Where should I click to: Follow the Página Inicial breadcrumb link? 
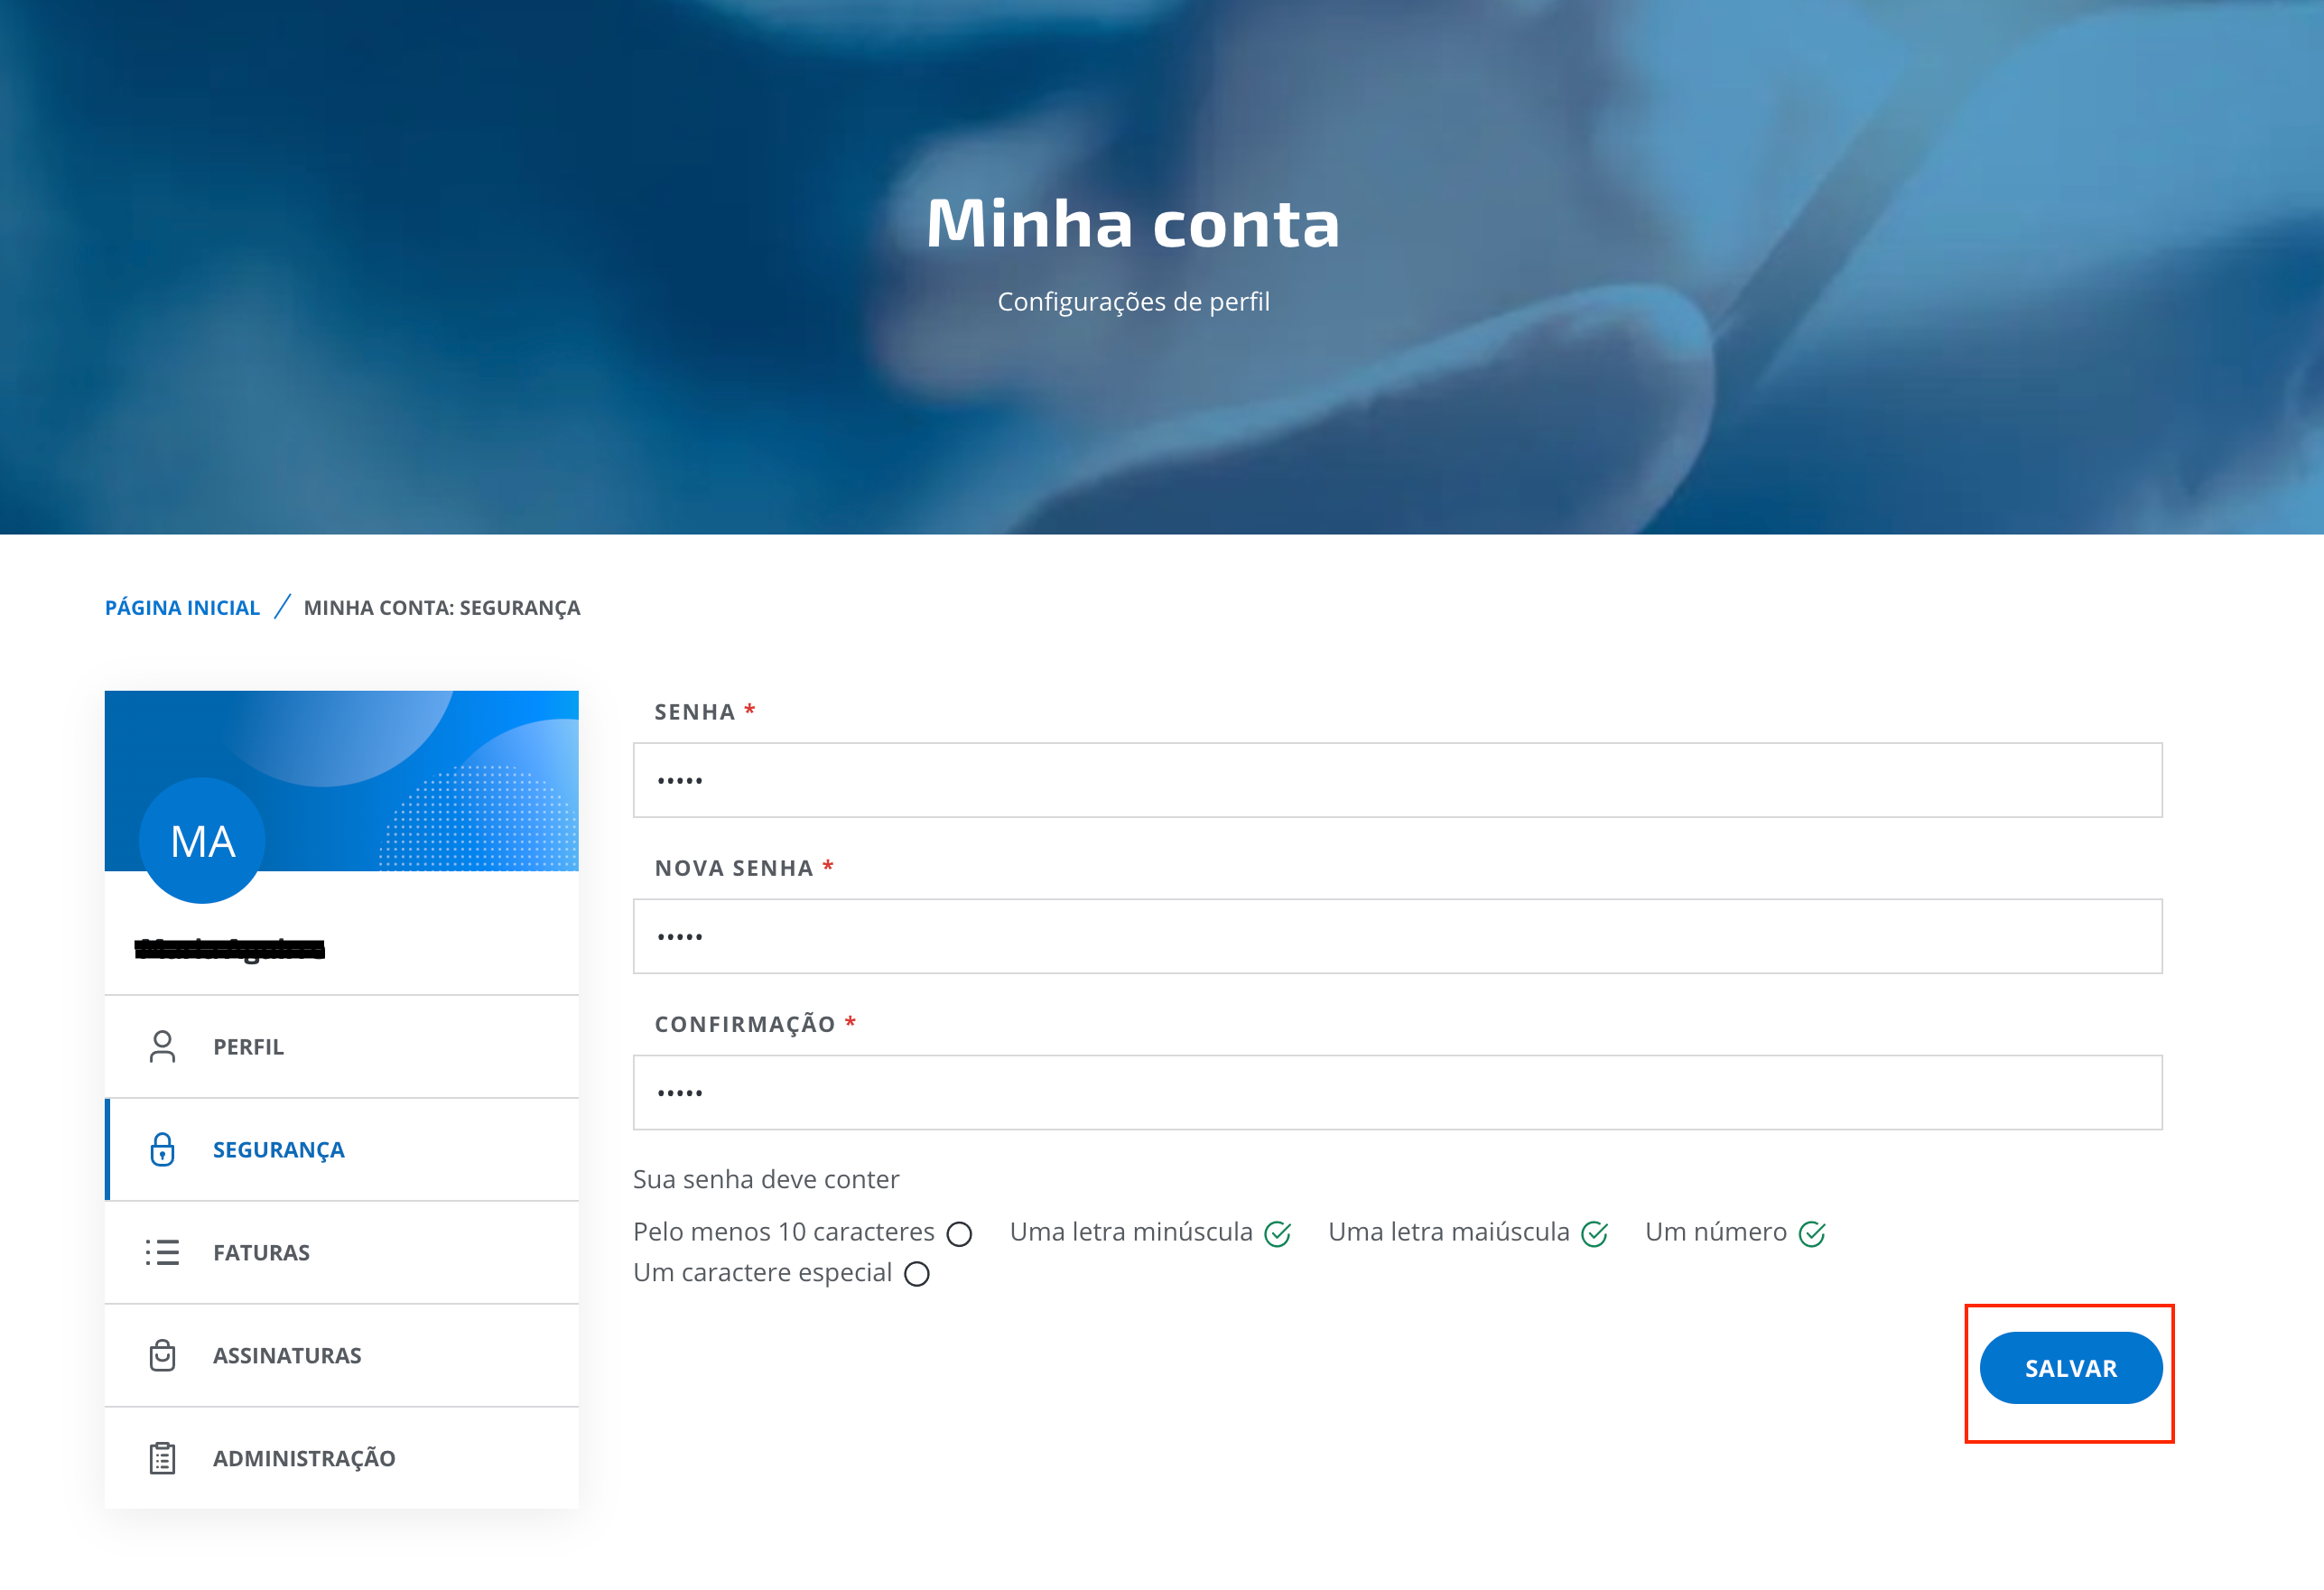(x=182, y=608)
